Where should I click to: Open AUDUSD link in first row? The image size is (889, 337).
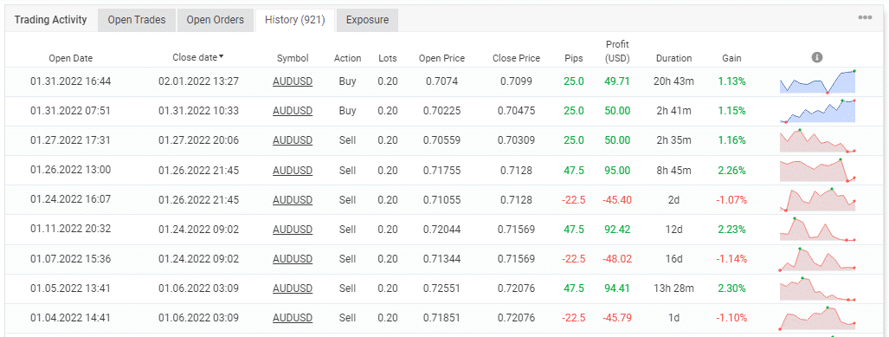(293, 81)
